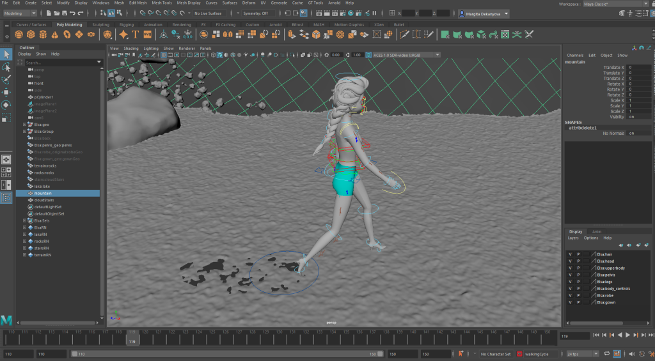
Task: Open the 24 fps frame rate dropdown
Action: coord(583,354)
